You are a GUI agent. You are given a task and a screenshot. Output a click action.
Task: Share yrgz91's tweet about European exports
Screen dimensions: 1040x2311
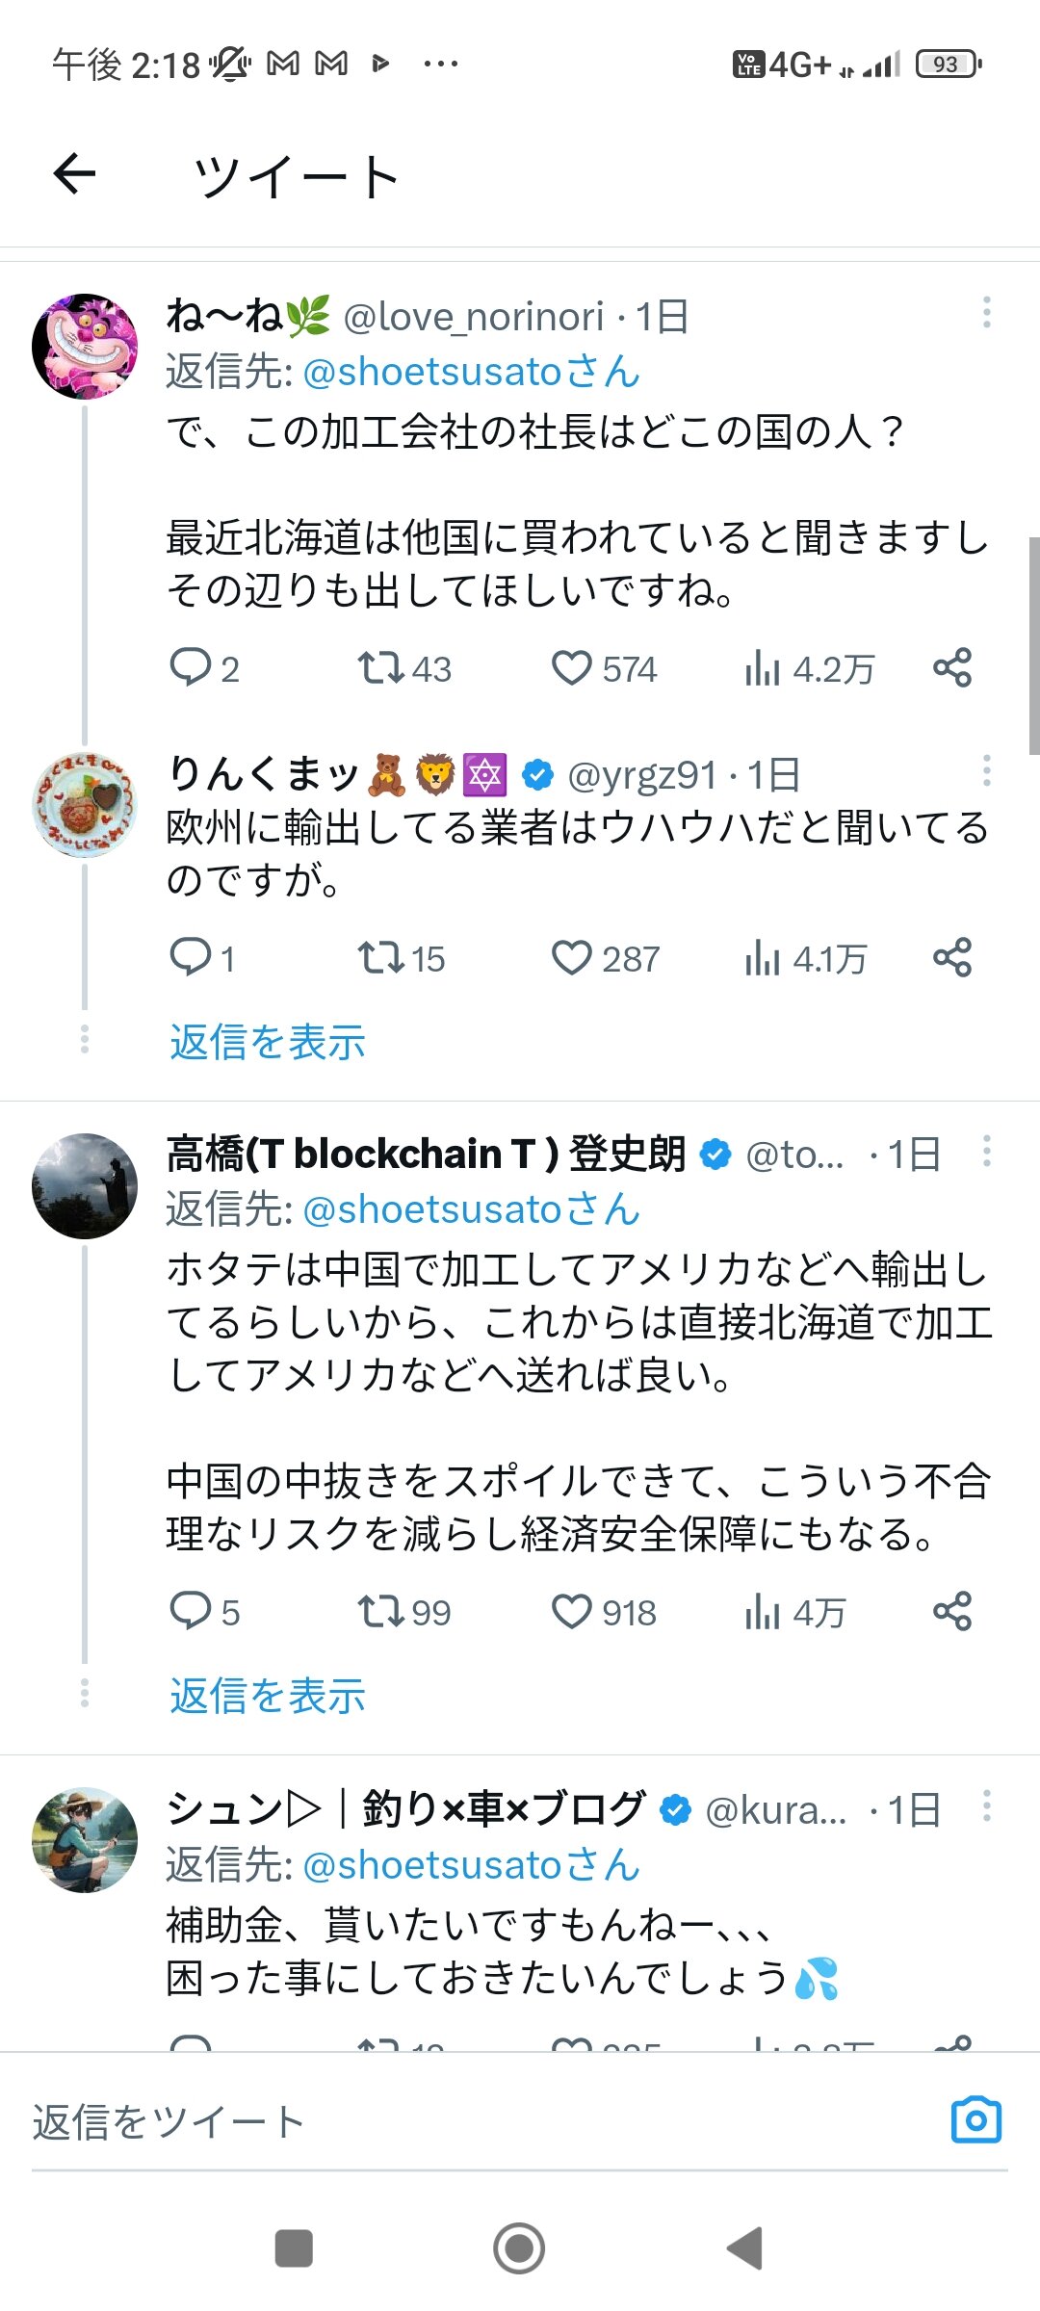951,957
